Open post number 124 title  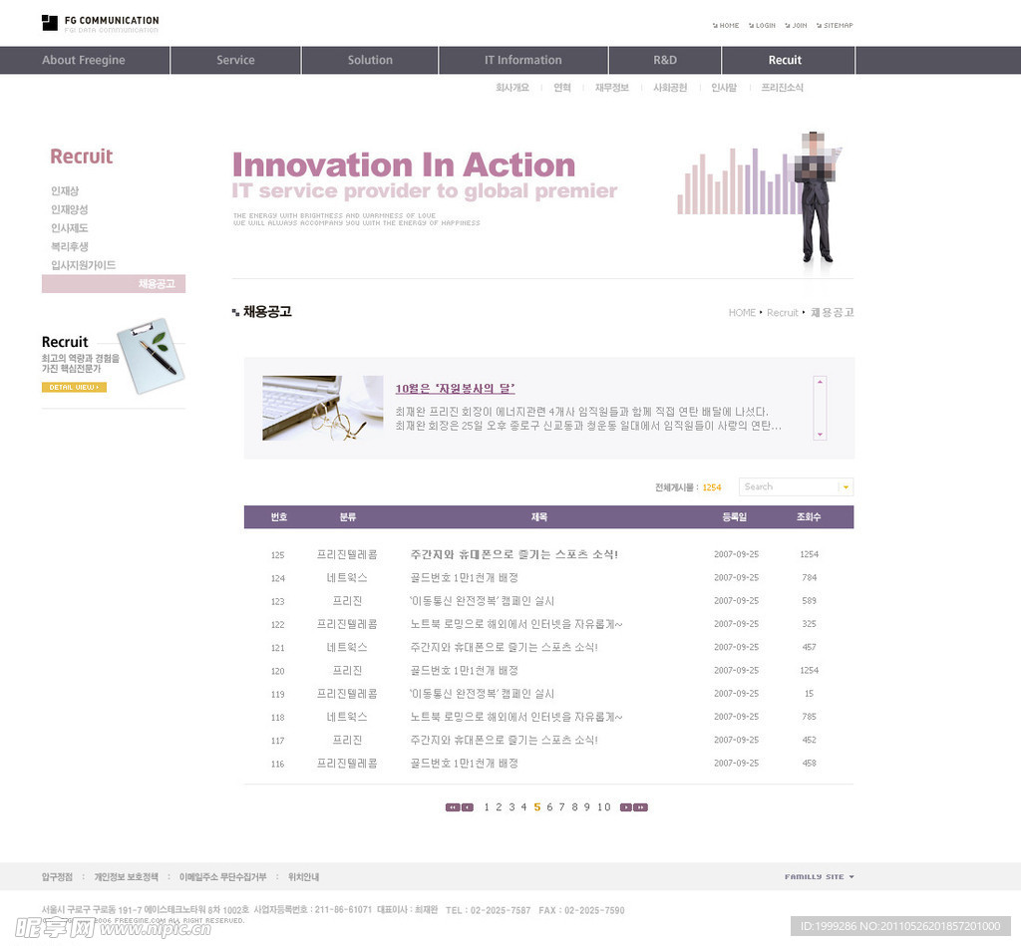click(x=464, y=578)
